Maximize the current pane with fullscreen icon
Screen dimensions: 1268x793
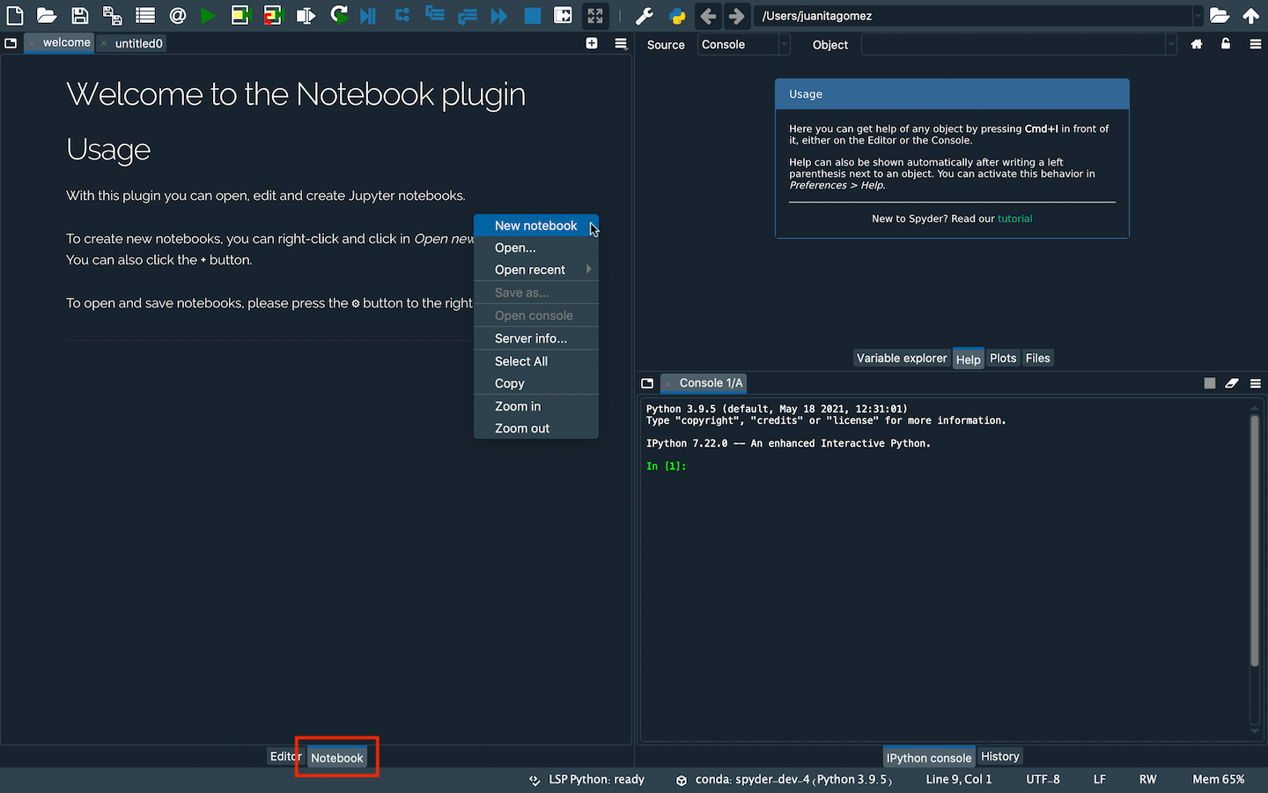[595, 16]
